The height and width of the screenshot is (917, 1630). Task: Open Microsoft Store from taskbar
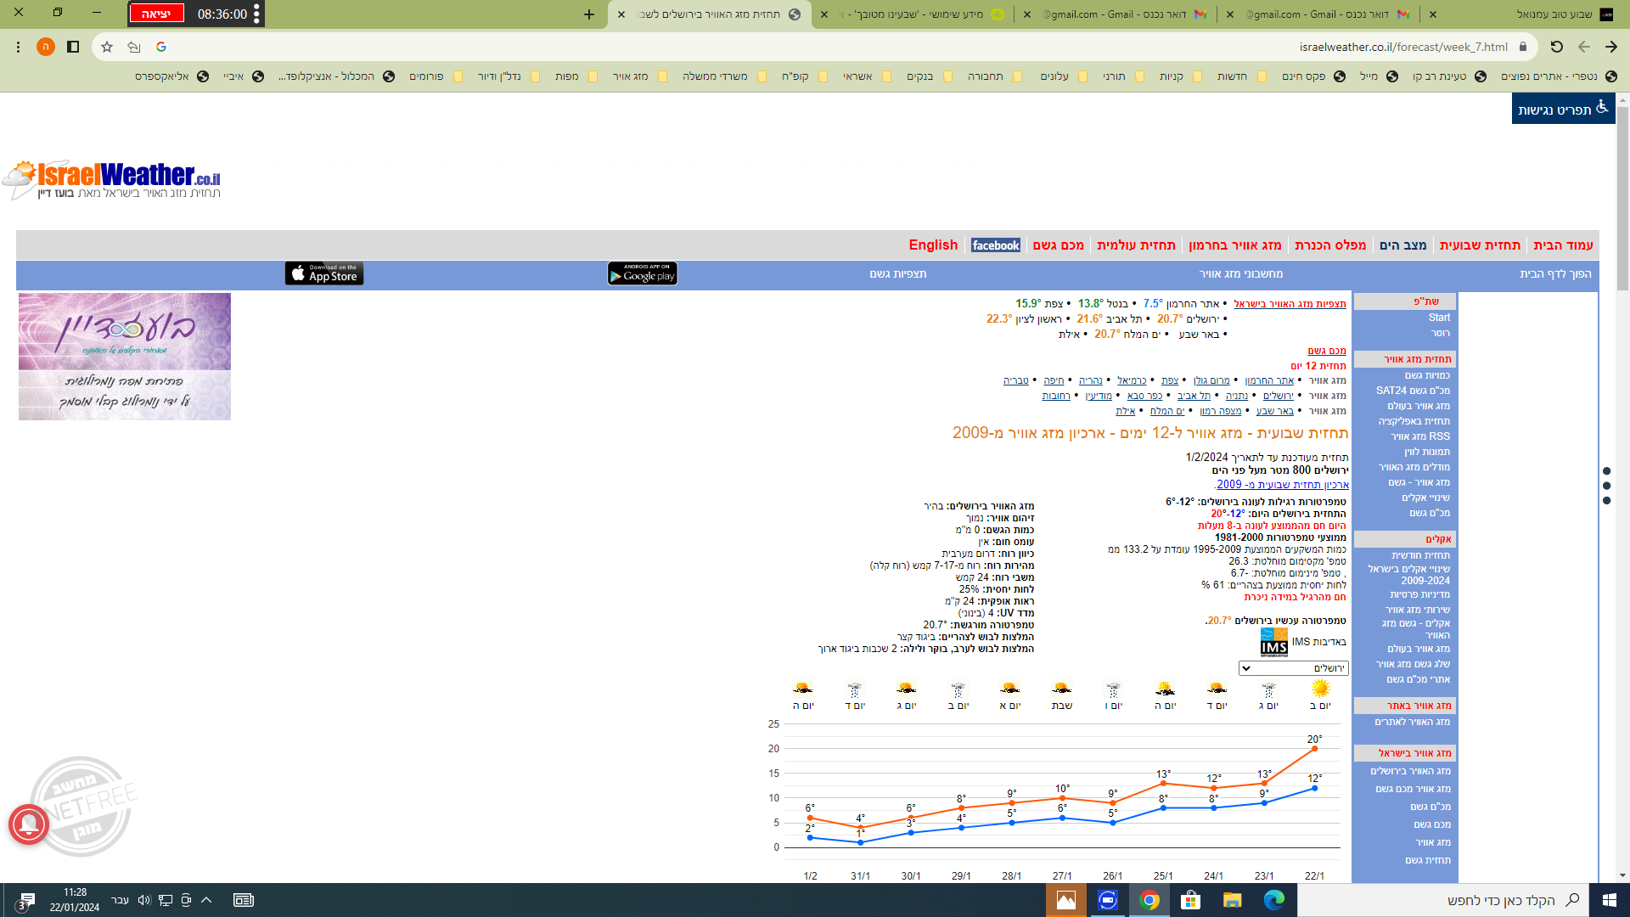(1190, 900)
